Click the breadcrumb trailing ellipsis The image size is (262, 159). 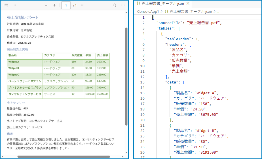coord(218,12)
